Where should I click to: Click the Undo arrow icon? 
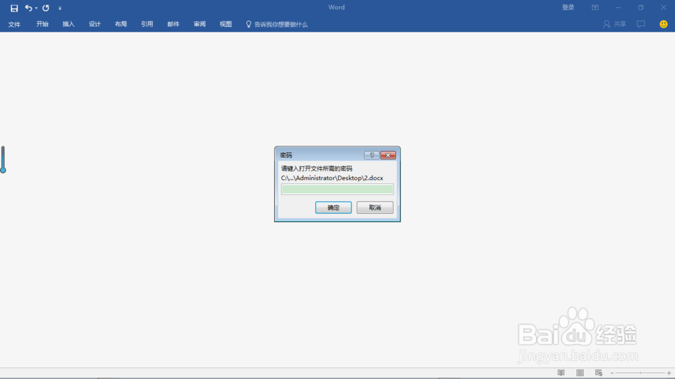point(28,7)
